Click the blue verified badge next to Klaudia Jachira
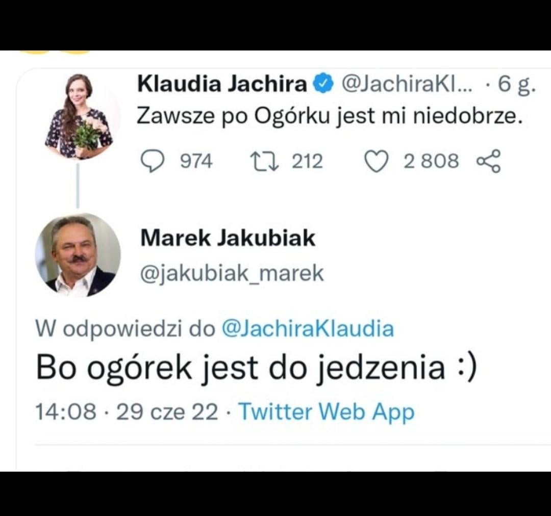Image resolution: width=551 pixels, height=516 pixels. coord(324,84)
